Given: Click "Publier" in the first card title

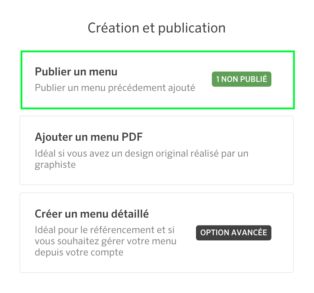Looking at the screenshot, I should click(53, 72).
